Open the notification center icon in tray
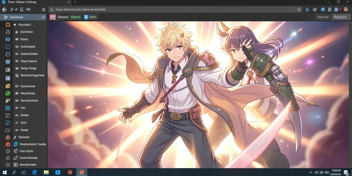 tap(346, 173)
